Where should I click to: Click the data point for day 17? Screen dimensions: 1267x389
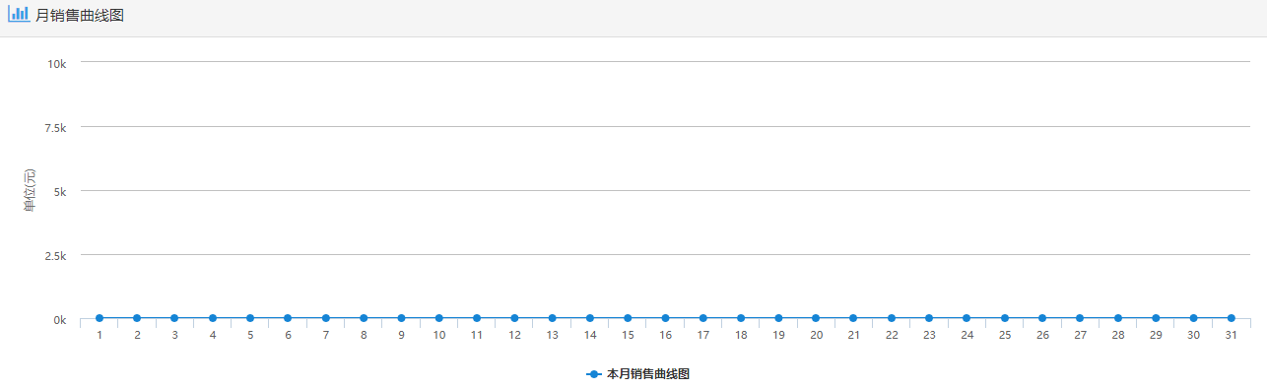(x=703, y=318)
